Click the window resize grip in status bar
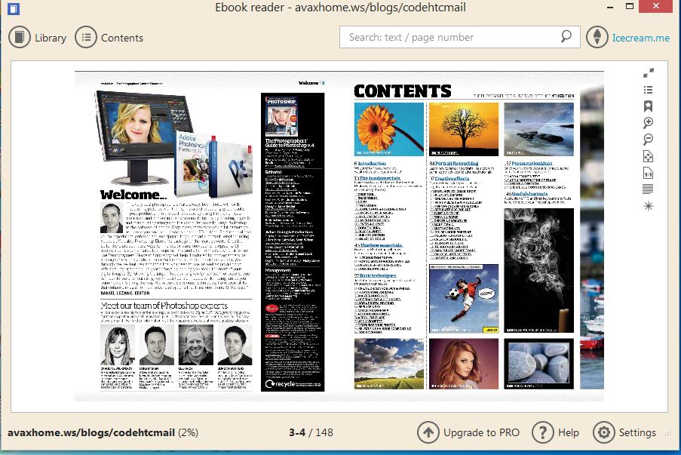681x455 pixels. pos(668,433)
